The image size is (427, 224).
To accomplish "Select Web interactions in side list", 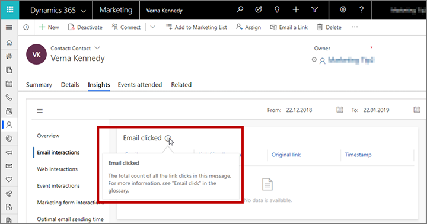I will point(57,169).
